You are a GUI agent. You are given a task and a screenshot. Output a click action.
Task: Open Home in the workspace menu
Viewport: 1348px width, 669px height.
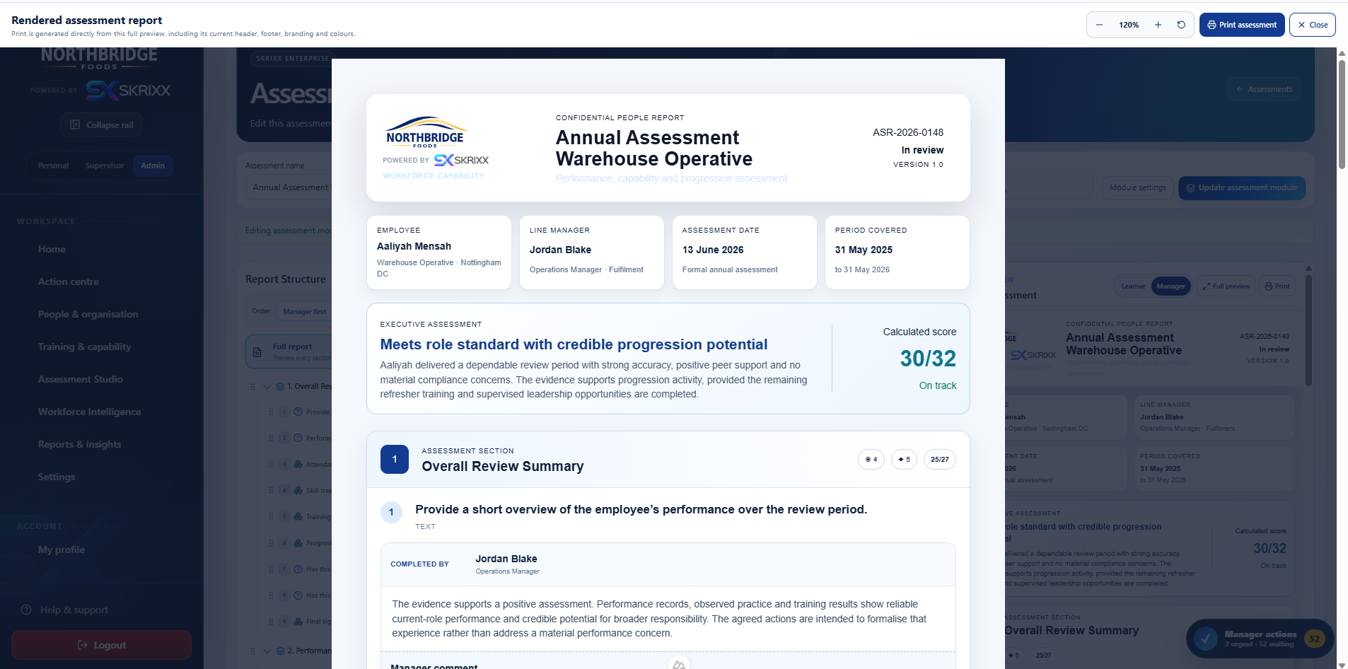point(52,249)
